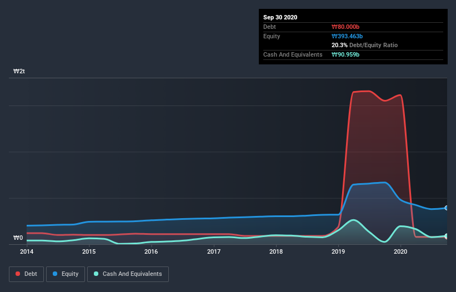456x292 pixels.
Task: Click the 2016 x-axis label
Action: [x=151, y=251]
